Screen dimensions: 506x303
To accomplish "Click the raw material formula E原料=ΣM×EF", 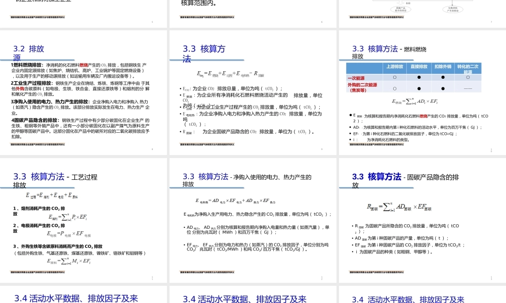I will click(69, 261).
